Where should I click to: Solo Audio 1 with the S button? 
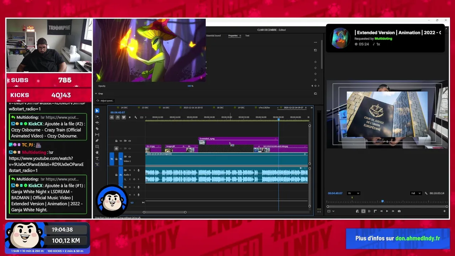click(x=134, y=170)
